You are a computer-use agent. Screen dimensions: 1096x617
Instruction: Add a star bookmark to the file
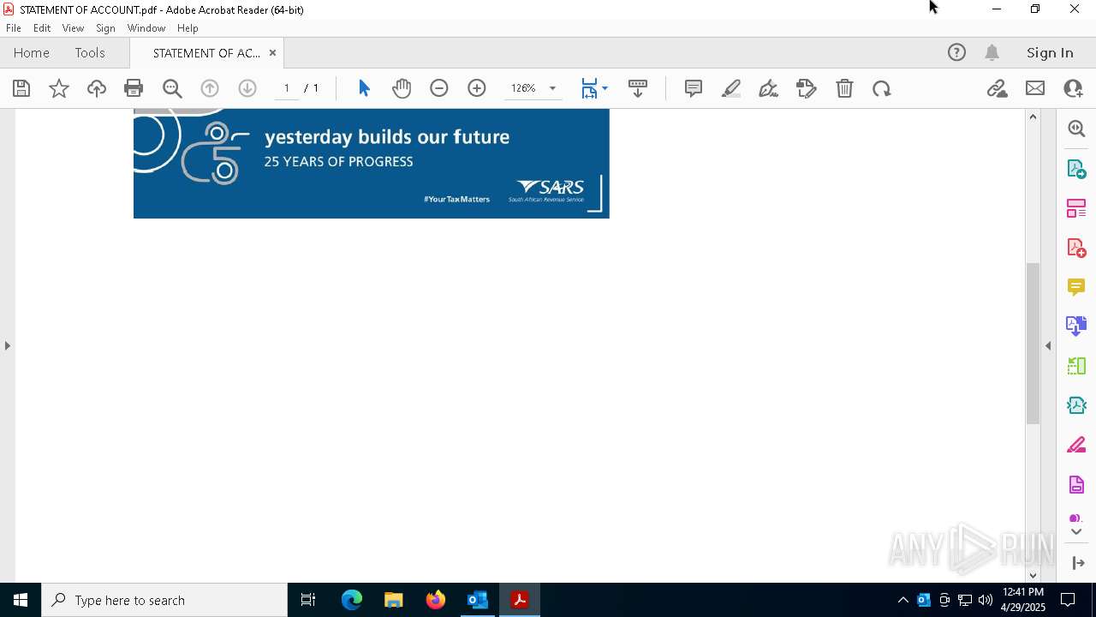click(59, 88)
